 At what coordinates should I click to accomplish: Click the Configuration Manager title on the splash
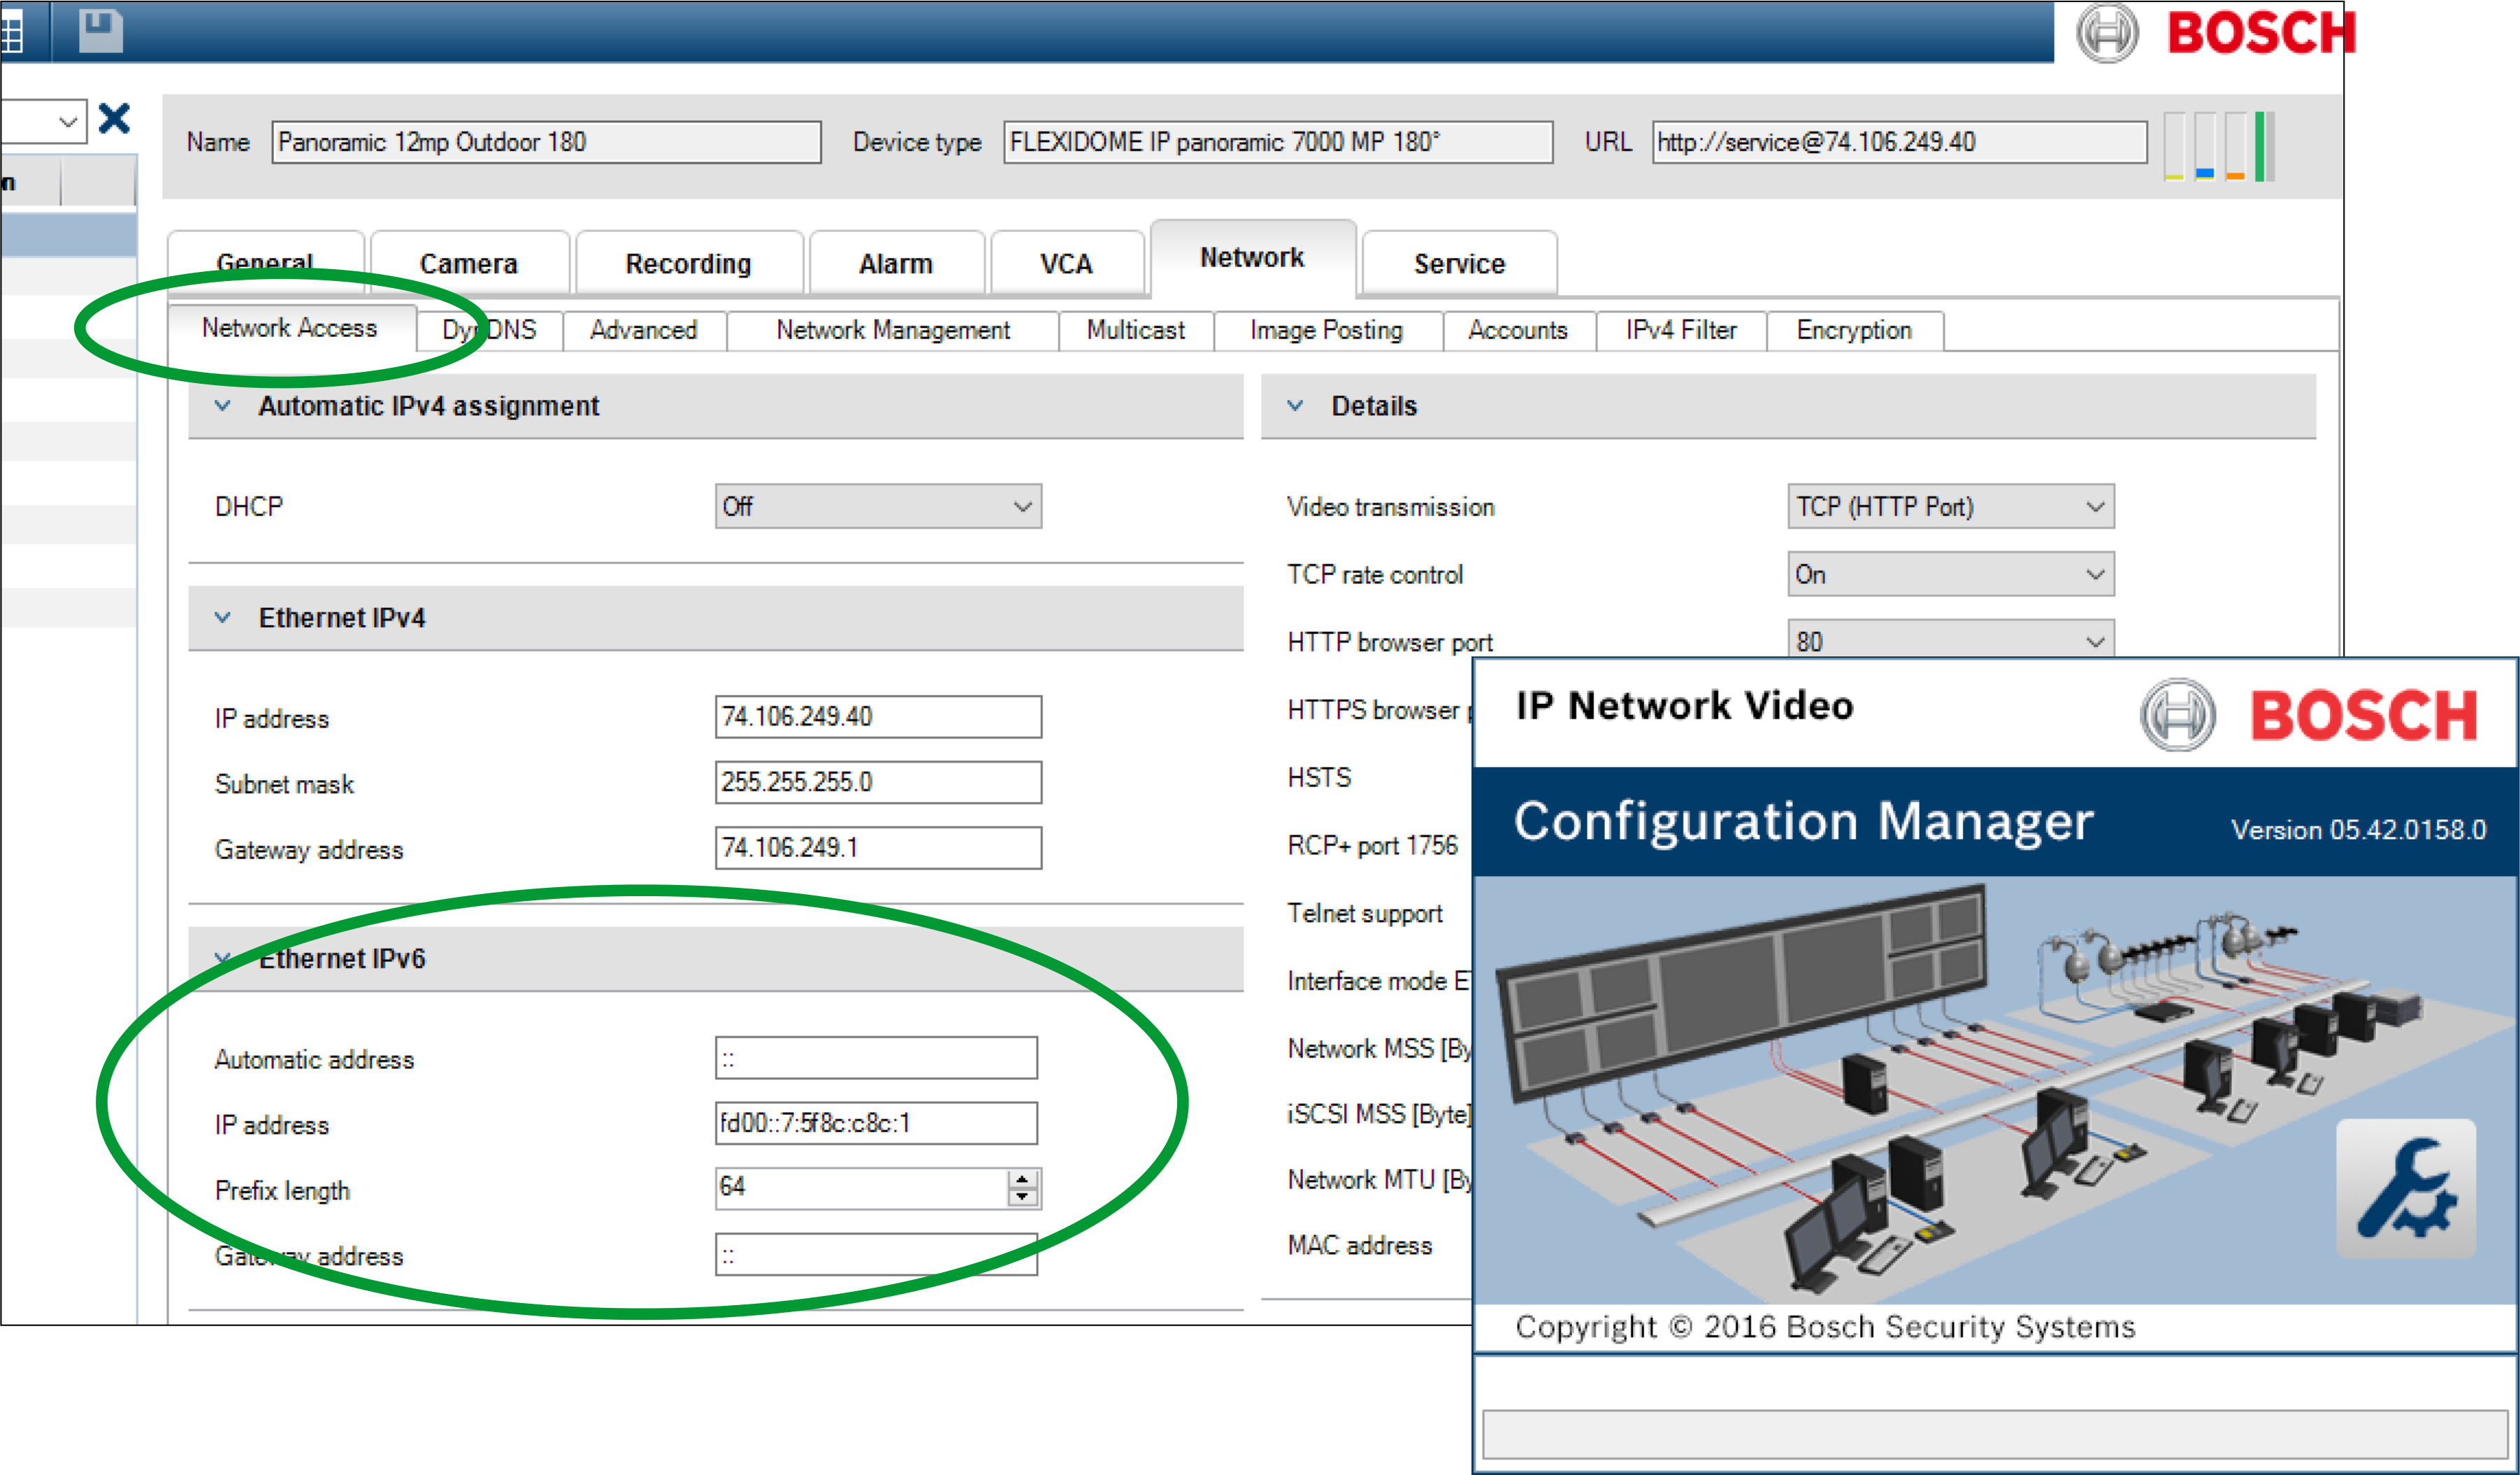tap(1803, 821)
